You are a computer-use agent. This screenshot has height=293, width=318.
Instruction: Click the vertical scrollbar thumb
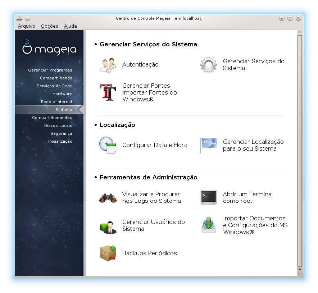click(300, 151)
